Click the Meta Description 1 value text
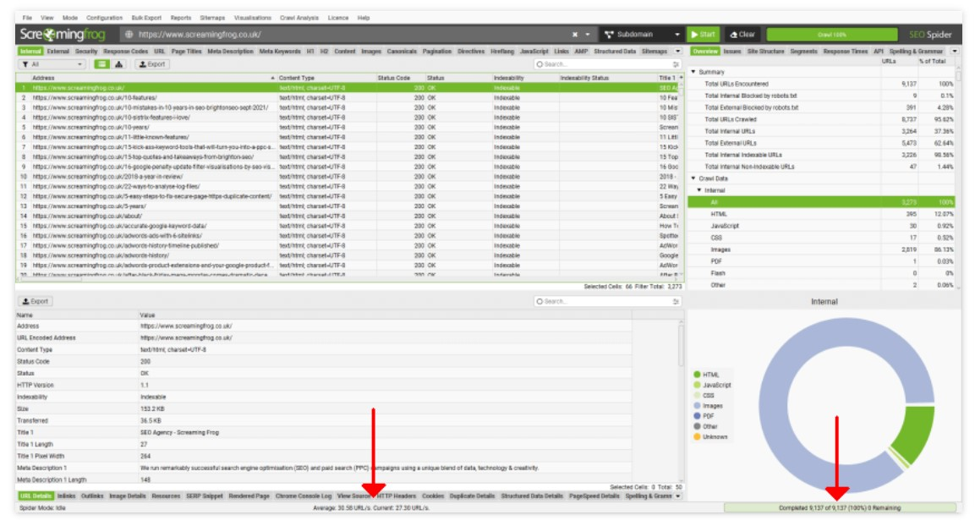Viewport: 975px width, 526px height. tap(339, 468)
